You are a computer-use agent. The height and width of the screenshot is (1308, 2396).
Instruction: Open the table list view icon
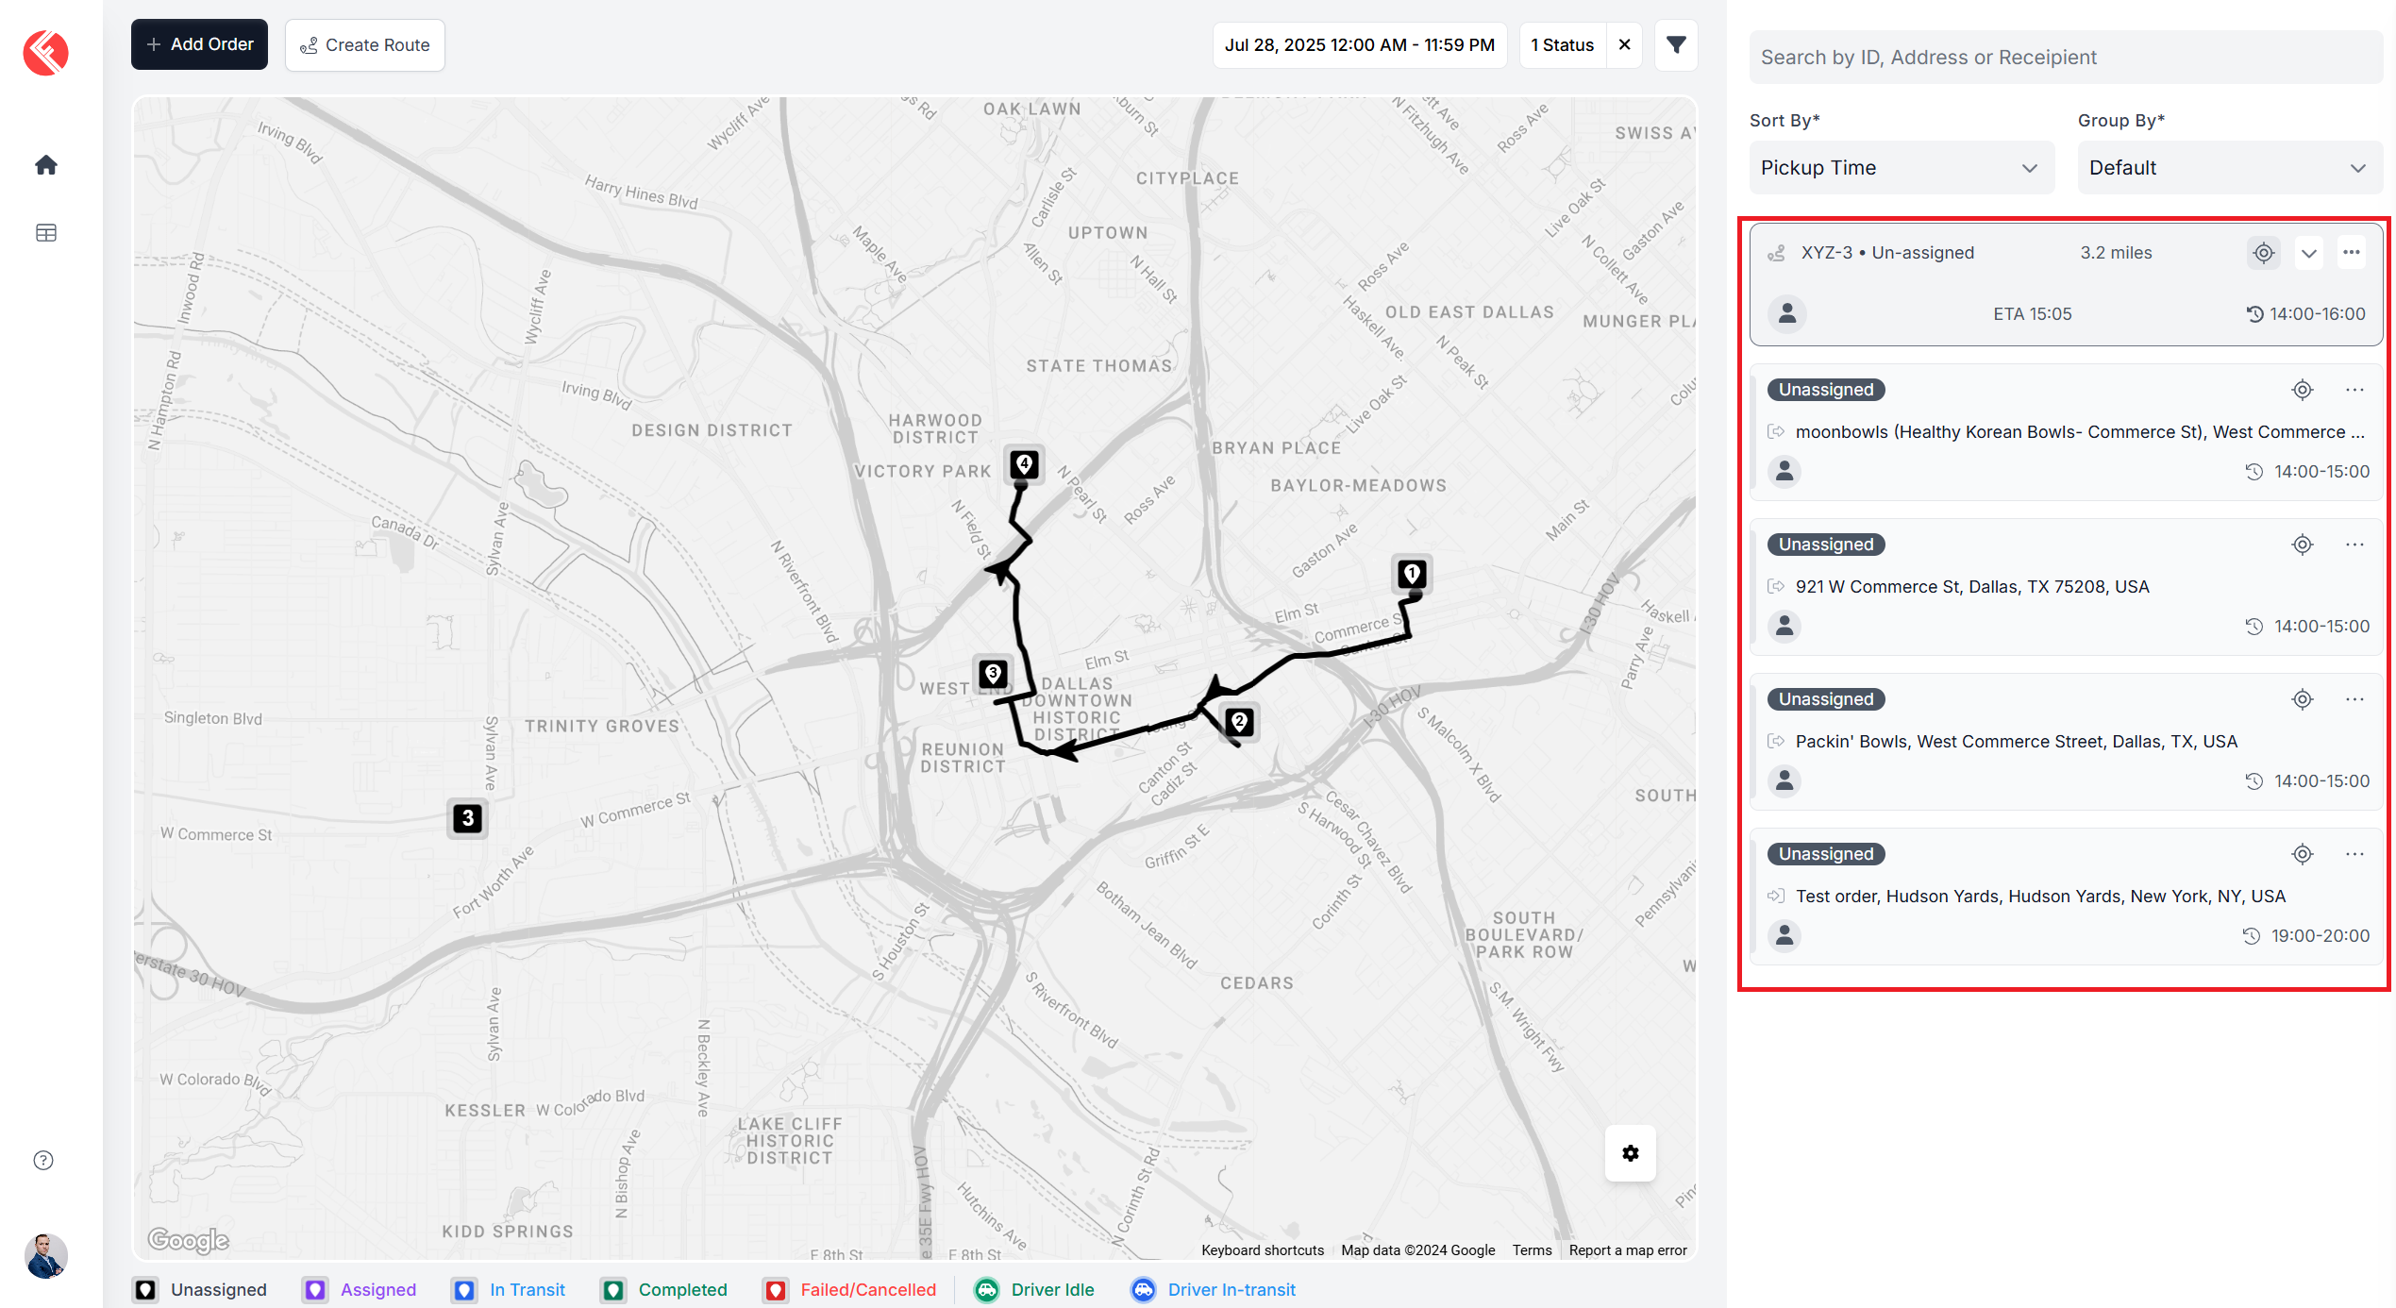coord(45,233)
